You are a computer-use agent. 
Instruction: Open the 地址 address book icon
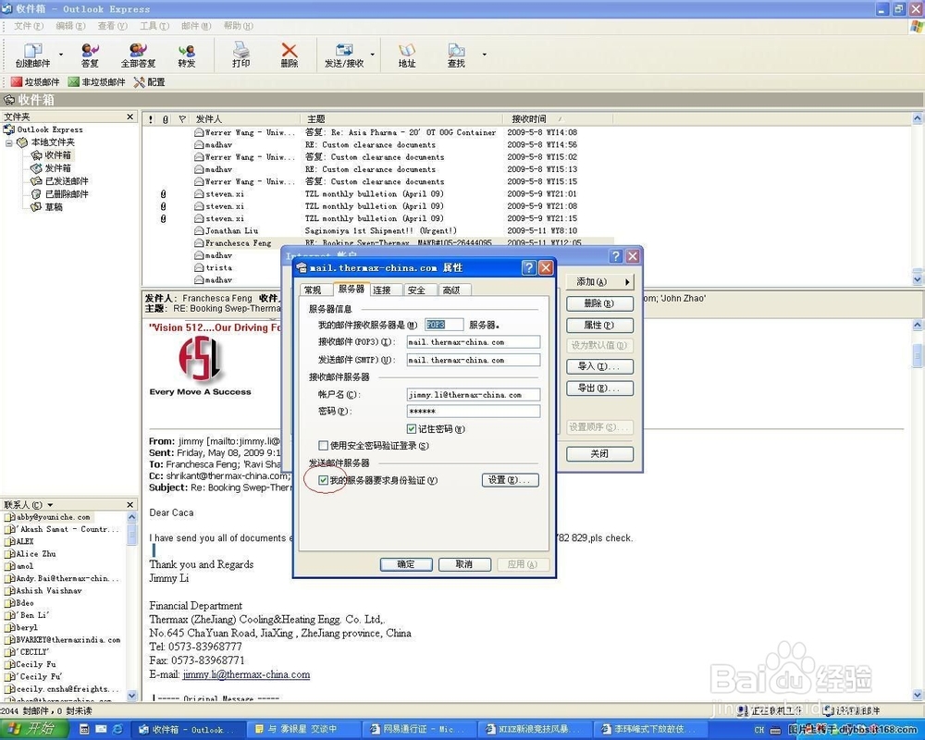pos(407,55)
